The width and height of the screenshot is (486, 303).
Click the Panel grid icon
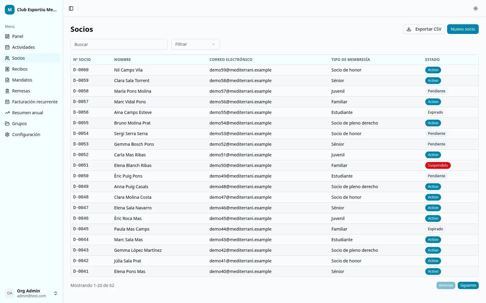pos(7,36)
